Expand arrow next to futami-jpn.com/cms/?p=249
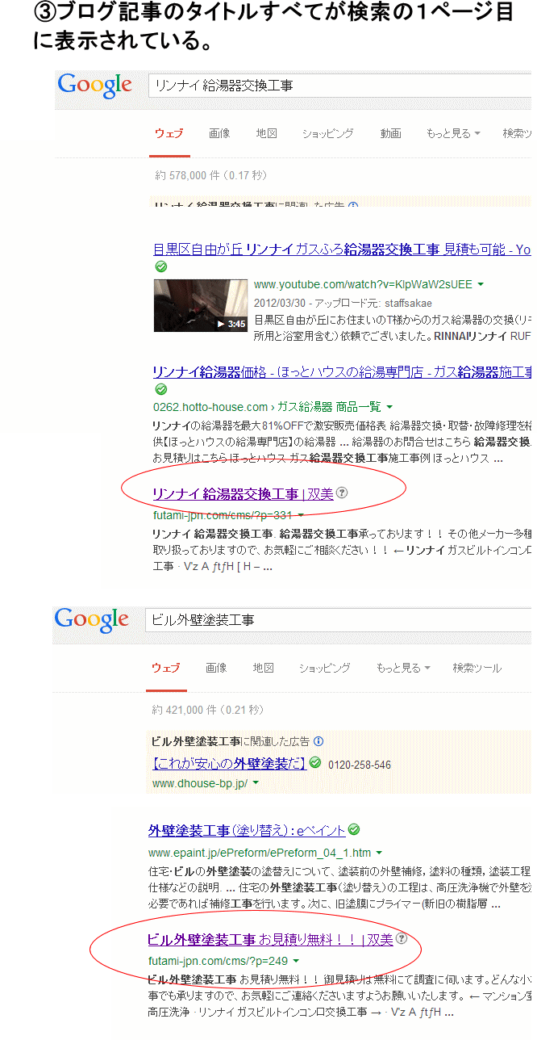 (297, 962)
